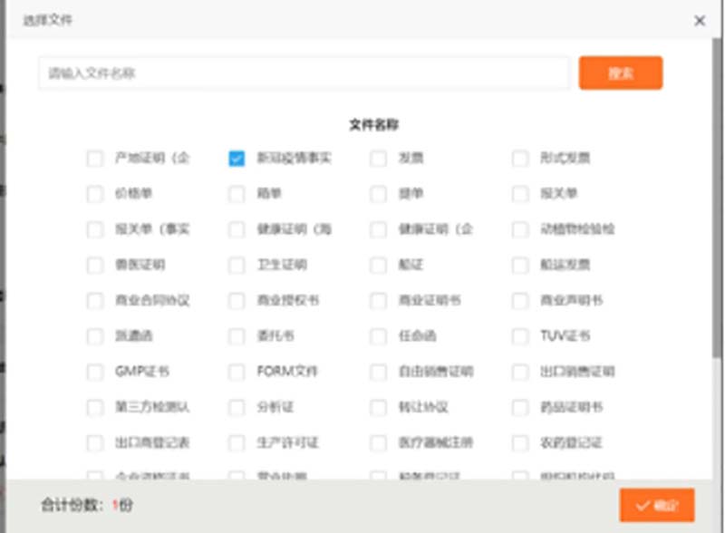This screenshot has width=725, height=533.
Task: Check the GMP证书 checkbox
Action: 95,372
